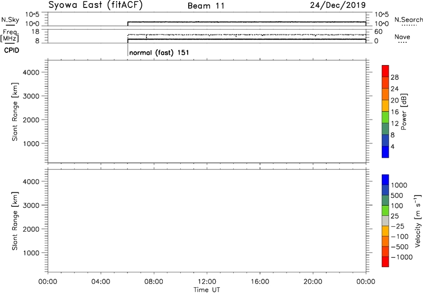The width and height of the screenshot is (423, 293).
Task: Click the 'Syowa East (fitACF)' title
Action: 96,5
